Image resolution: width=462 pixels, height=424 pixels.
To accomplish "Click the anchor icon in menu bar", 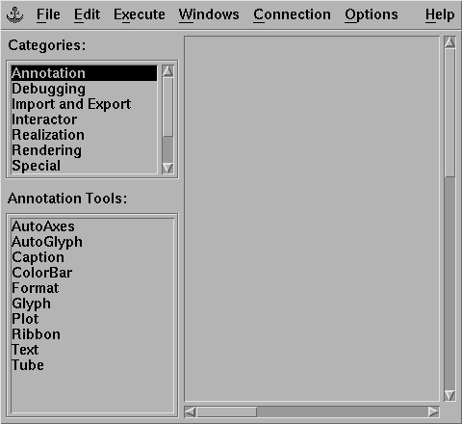I will pos(14,15).
